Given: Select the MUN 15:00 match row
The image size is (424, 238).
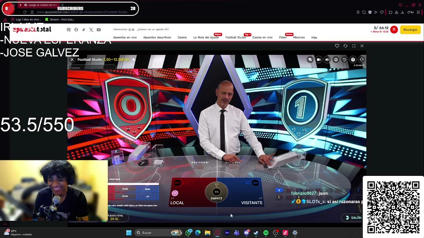Looking at the screenshot, I should pyautogui.click(x=134, y=189).
